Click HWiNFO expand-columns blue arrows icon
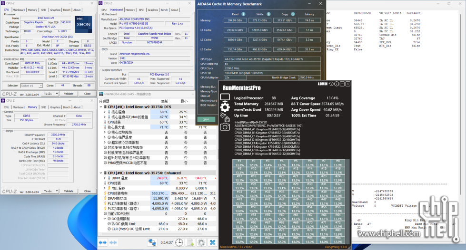 tap(103, 242)
